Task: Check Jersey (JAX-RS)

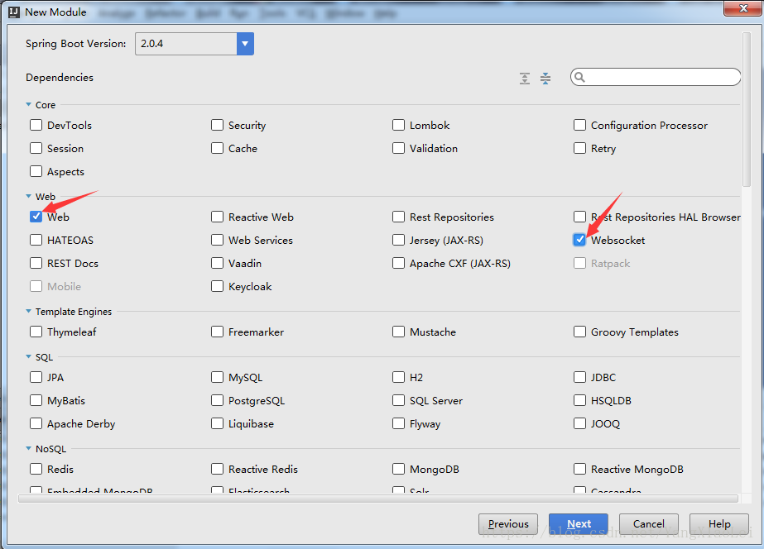Action: point(399,240)
